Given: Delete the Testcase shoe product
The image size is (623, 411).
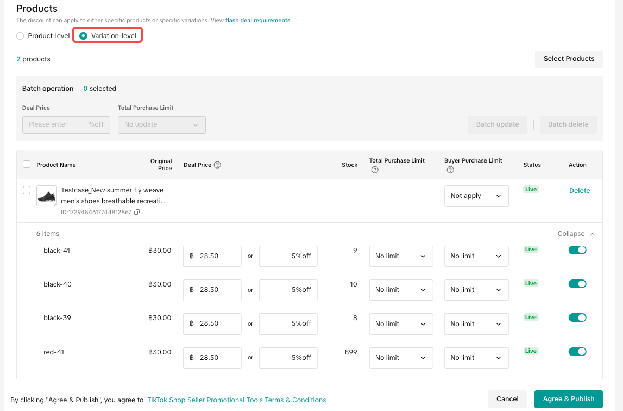Looking at the screenshot, I should (x=579, y=191).
